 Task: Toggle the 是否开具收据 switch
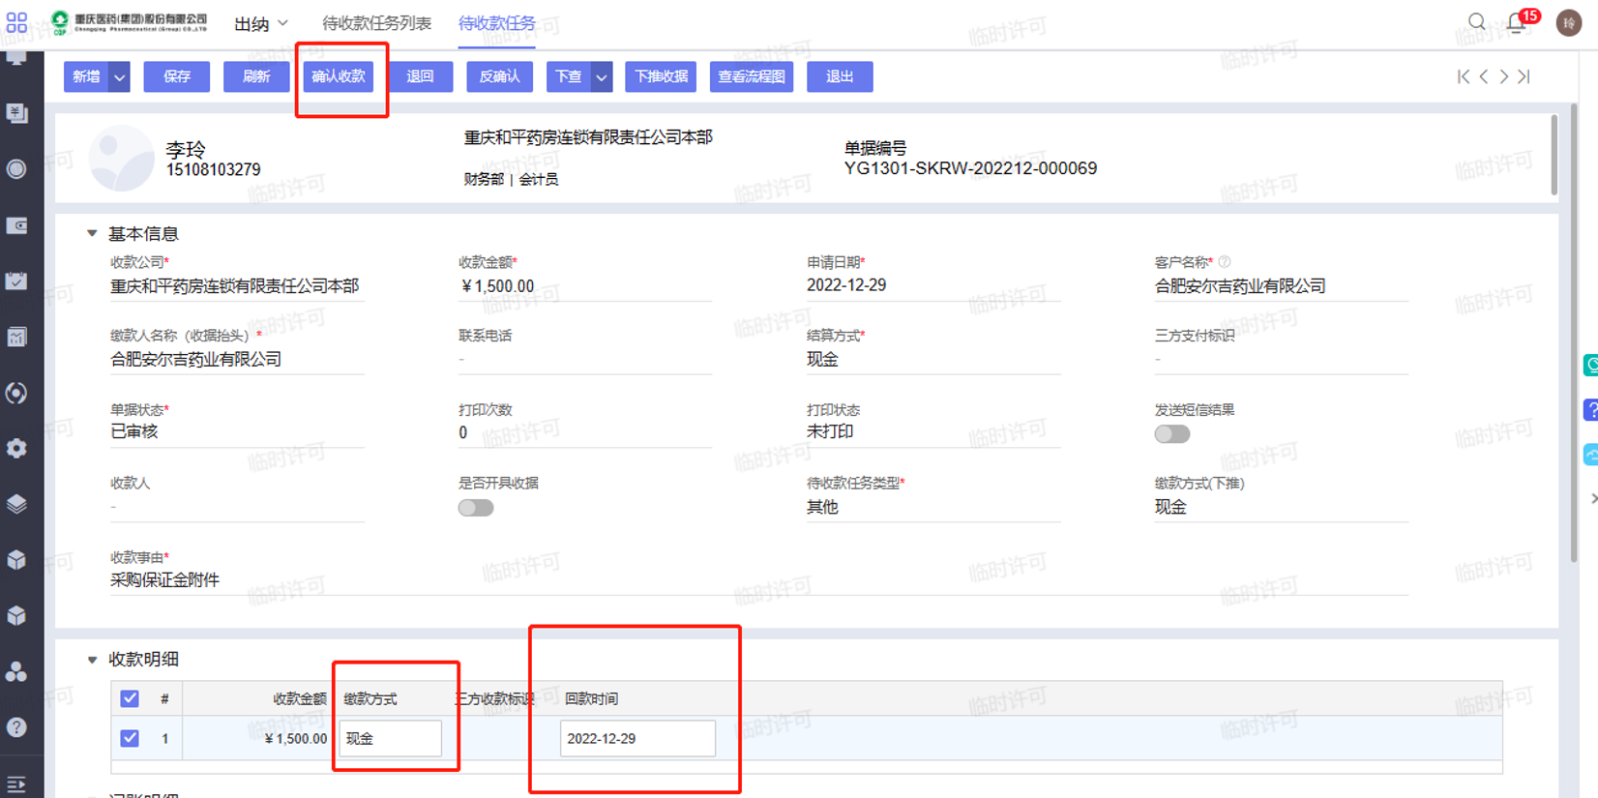(476, 508)
